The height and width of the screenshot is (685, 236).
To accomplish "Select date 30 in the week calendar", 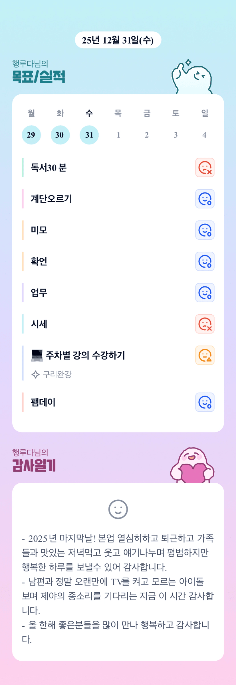I will click(x=60, y=135).
